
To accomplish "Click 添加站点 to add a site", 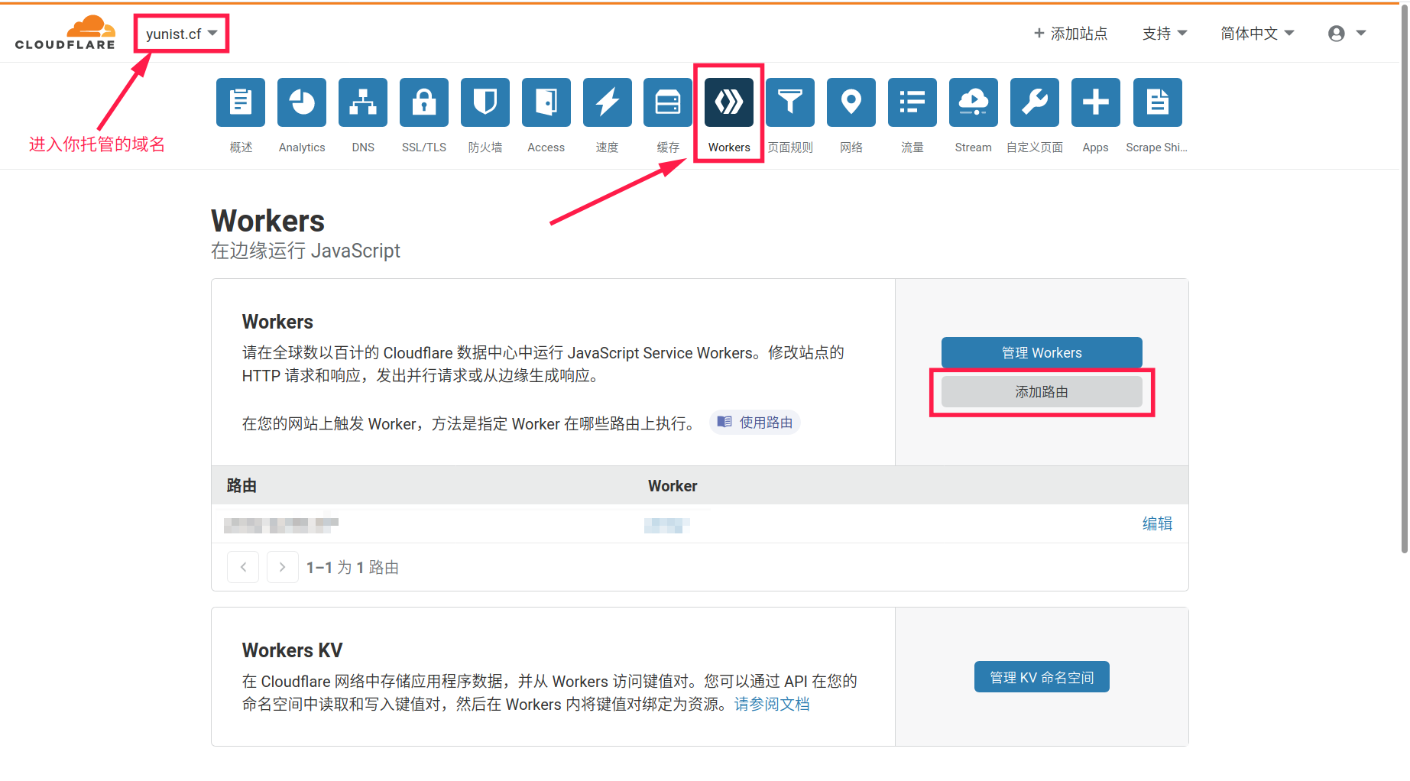I will pyautogui.click(x=1071, y=34).
